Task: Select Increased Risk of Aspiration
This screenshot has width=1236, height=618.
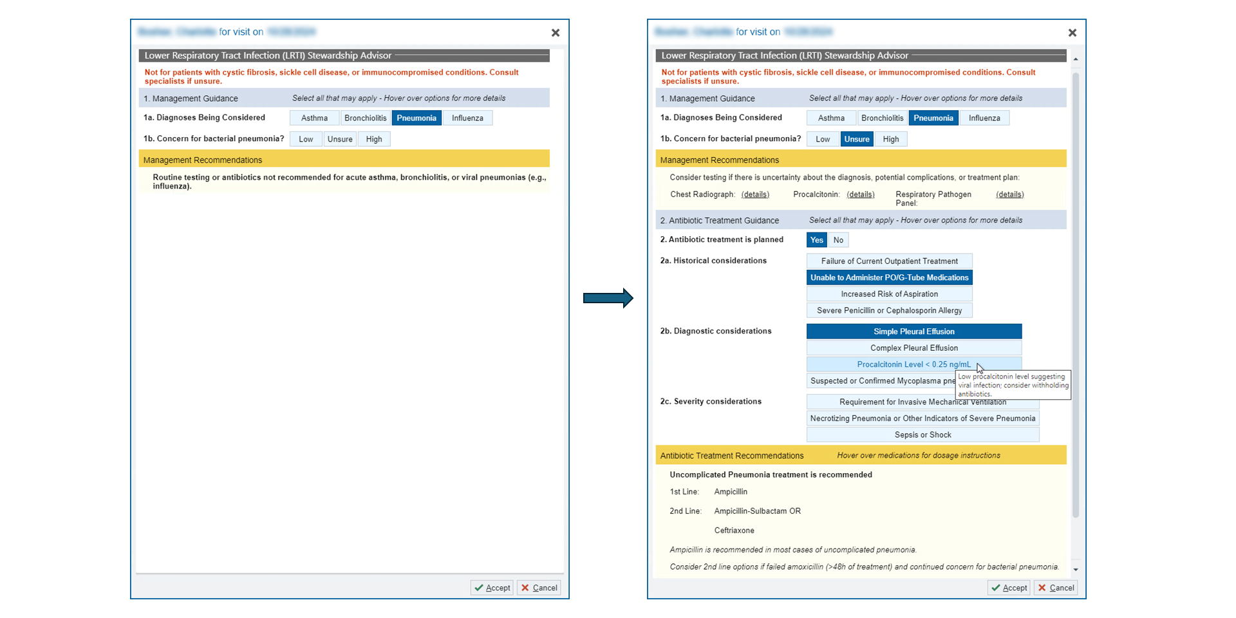Action: (890, 294)
